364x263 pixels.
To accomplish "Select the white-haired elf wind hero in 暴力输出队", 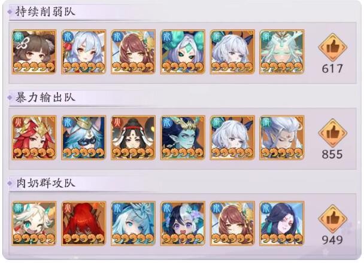I will (281, 137).
